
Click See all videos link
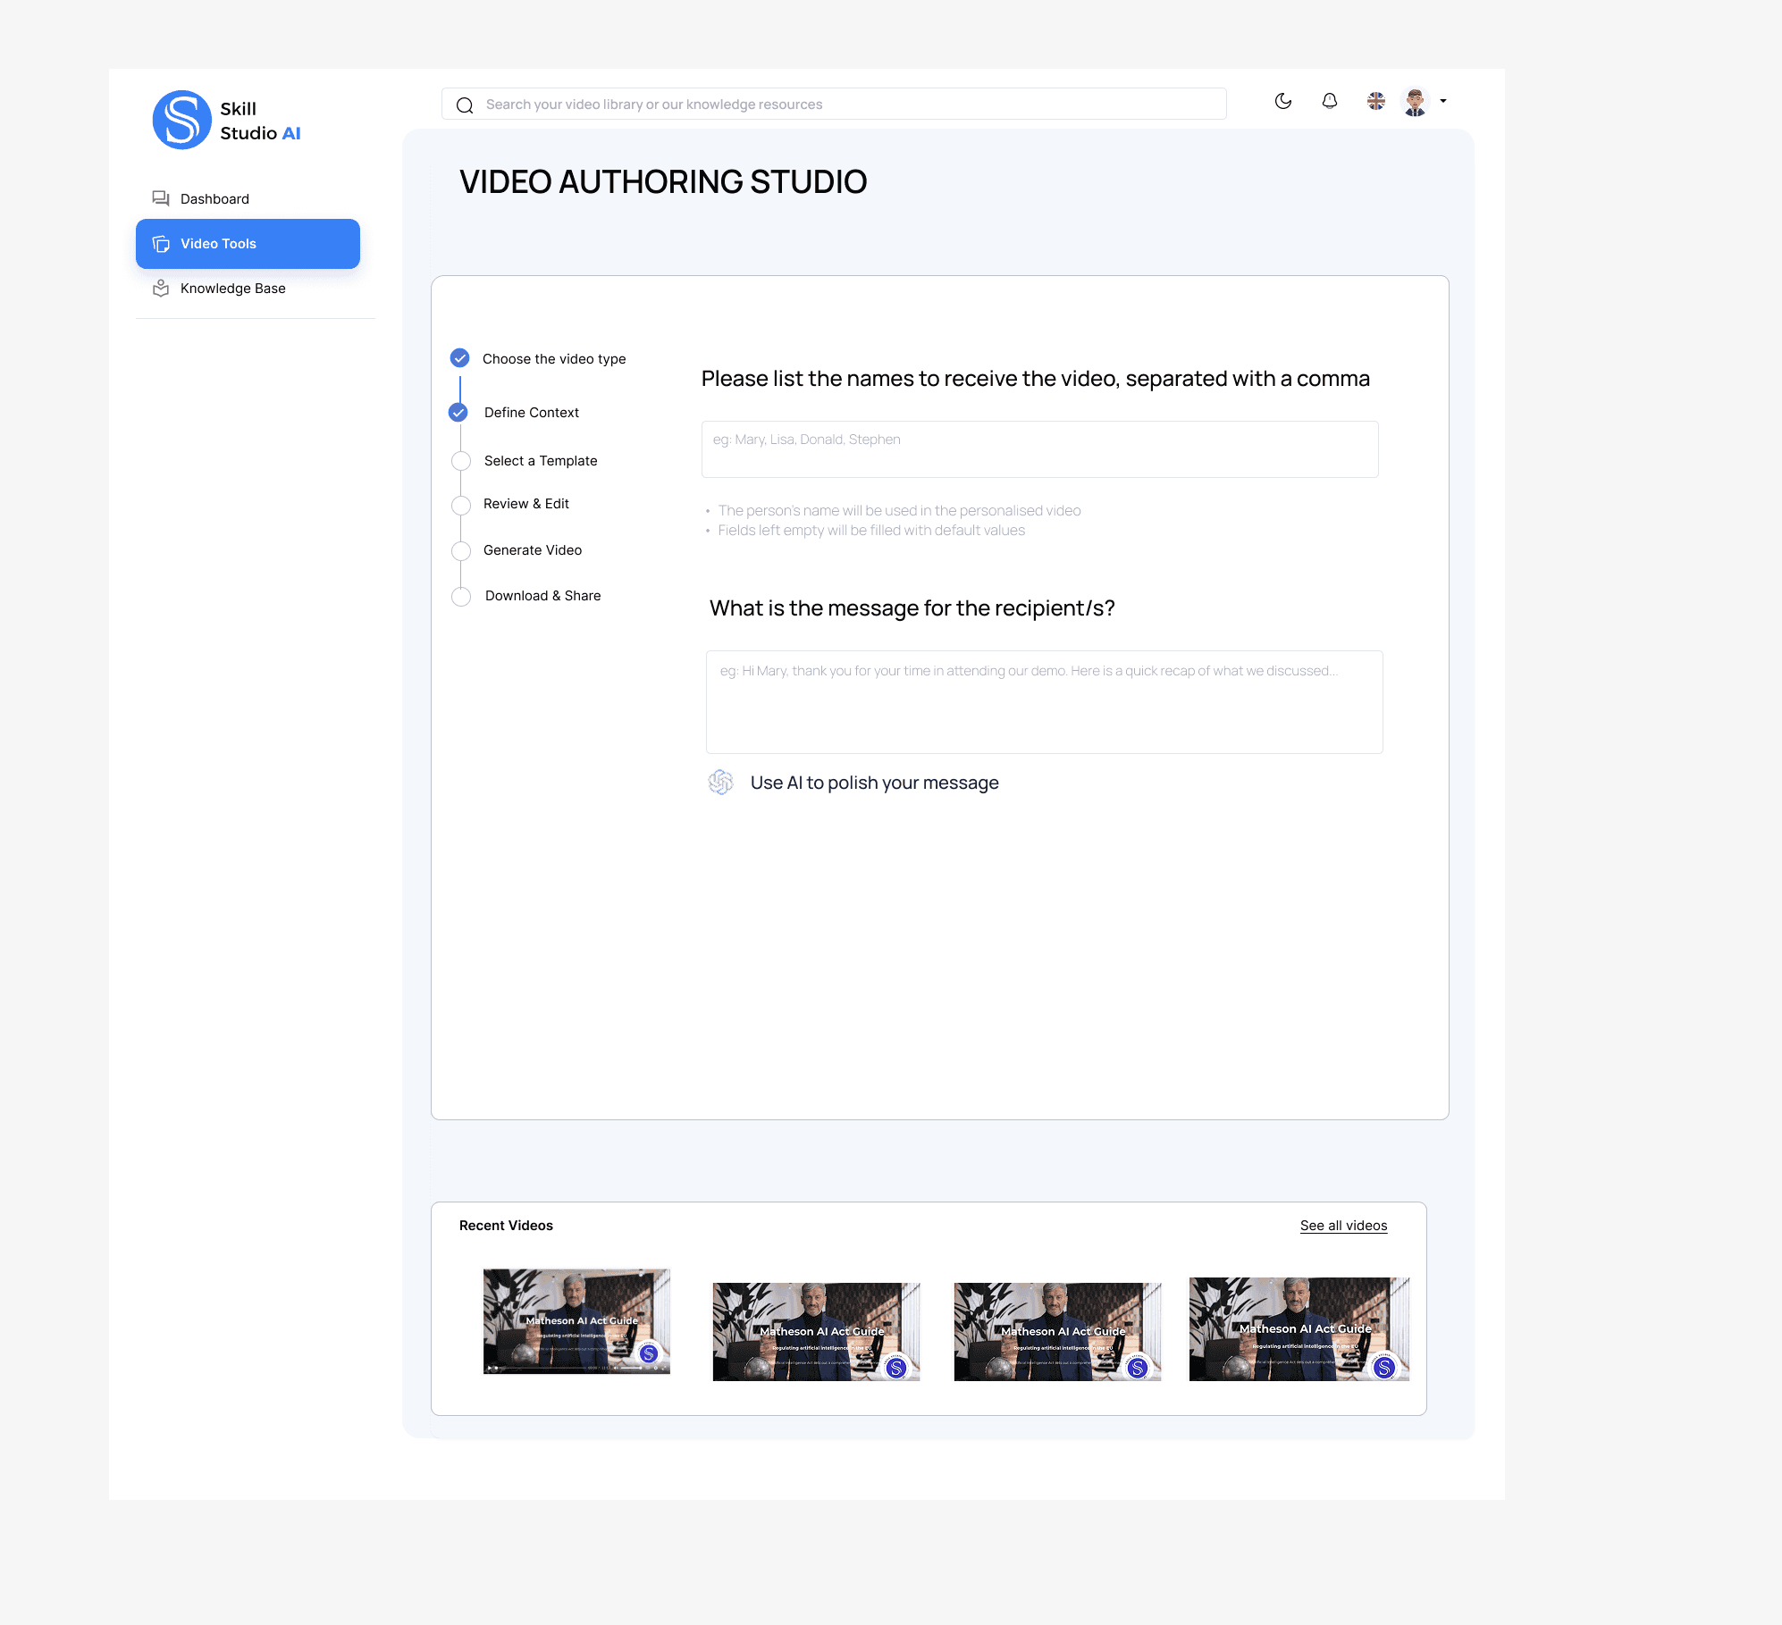(x=1343, y=1226)
